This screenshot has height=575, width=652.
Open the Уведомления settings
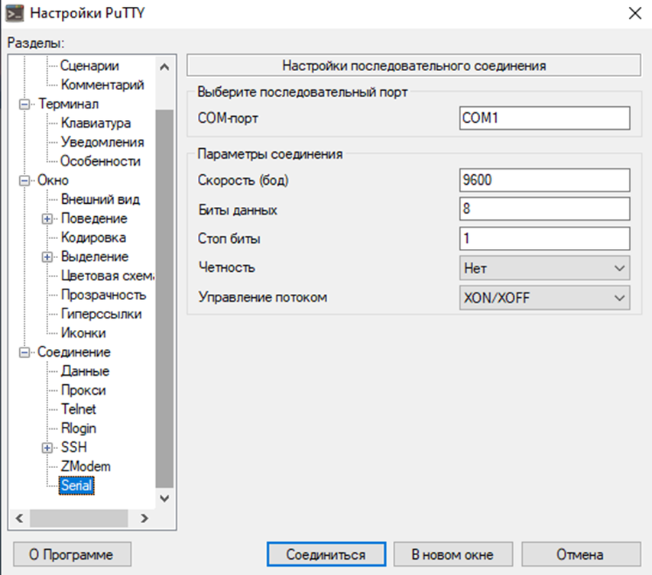coord(102,142)
